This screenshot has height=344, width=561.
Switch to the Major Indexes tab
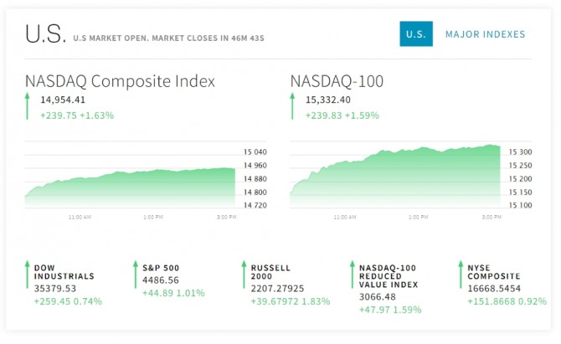click(485, 34)
